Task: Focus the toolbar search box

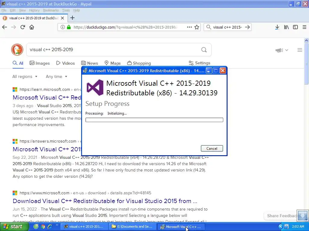Action: 228,27
